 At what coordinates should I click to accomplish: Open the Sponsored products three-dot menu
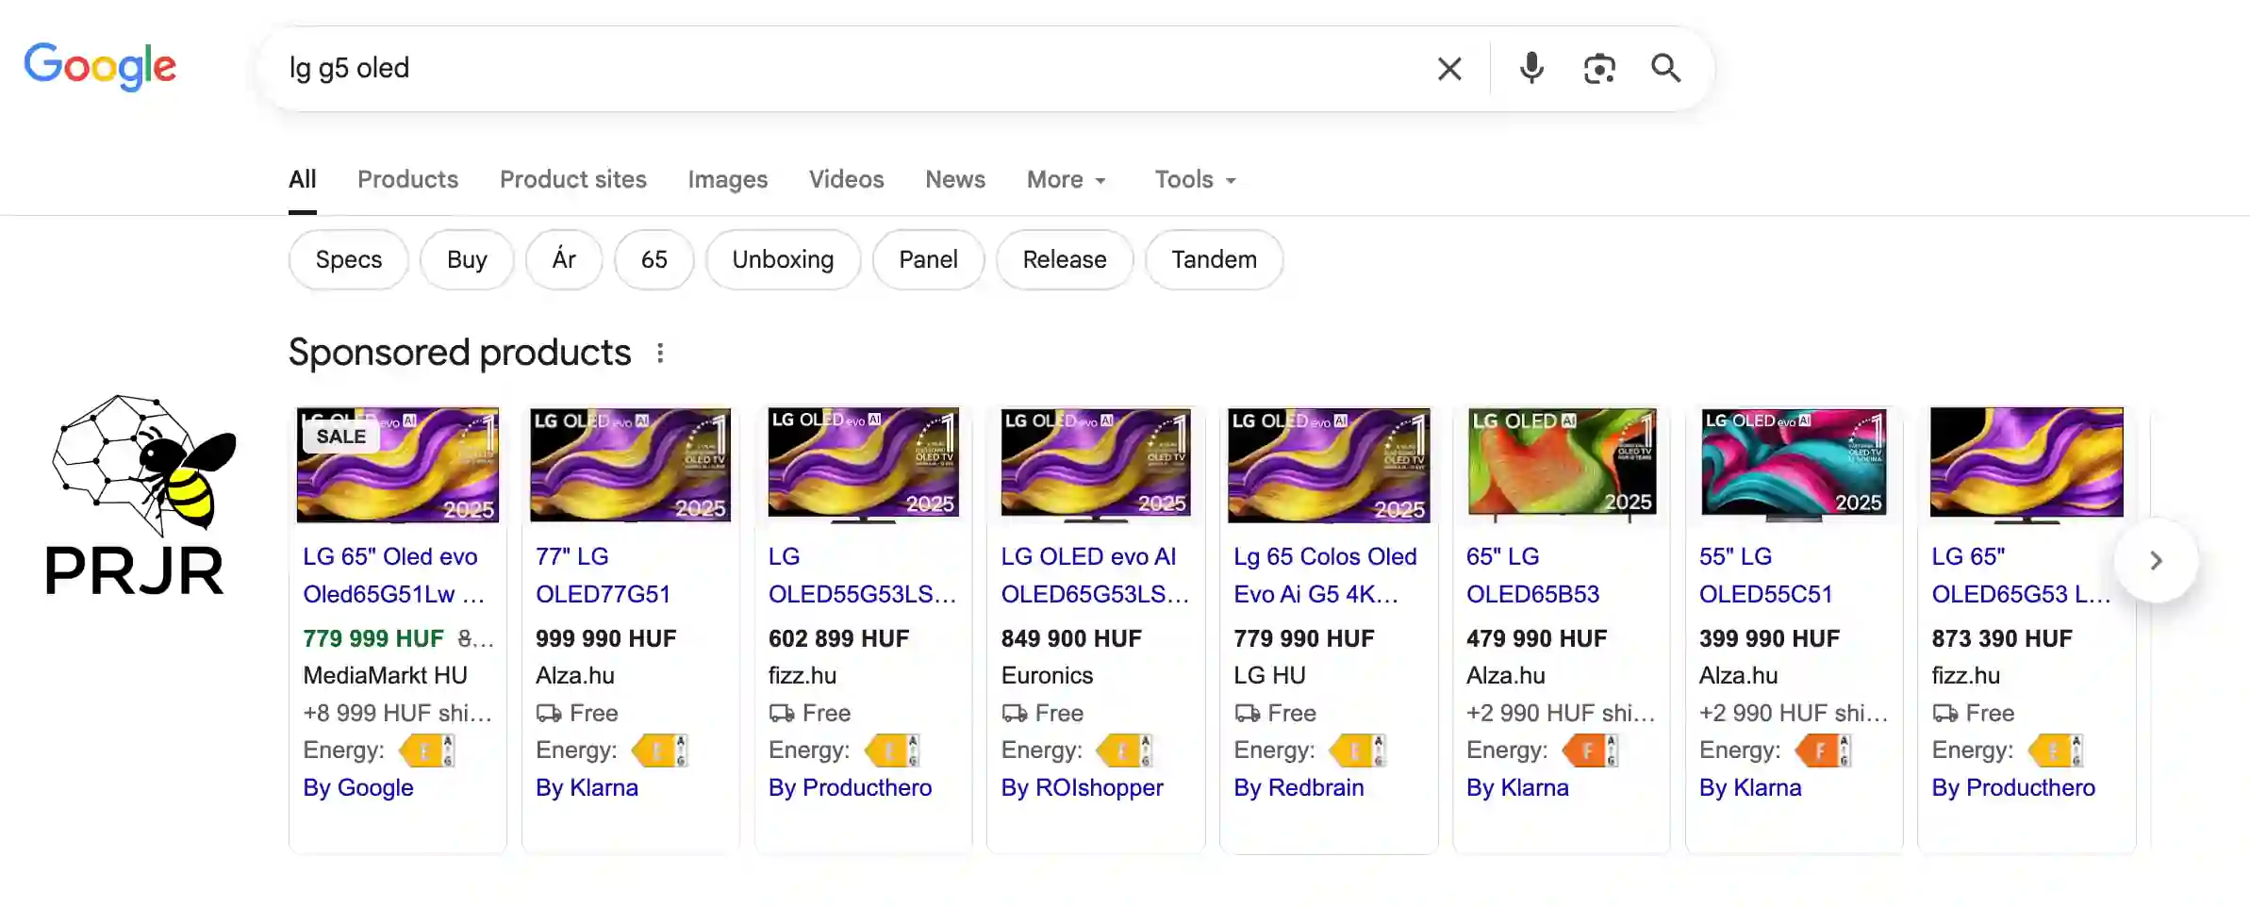click(660, 352)
